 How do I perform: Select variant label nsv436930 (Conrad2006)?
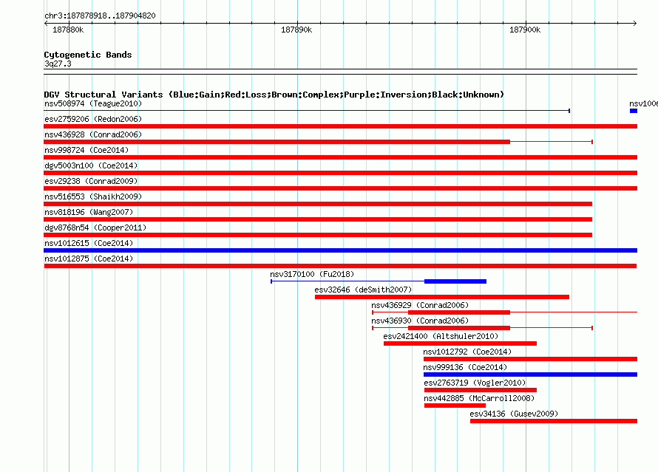(420, 321)
